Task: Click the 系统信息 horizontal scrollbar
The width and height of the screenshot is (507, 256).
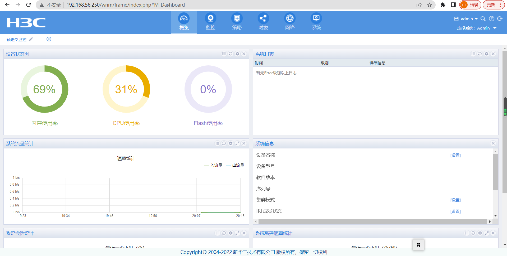Action: coord(373,222)
